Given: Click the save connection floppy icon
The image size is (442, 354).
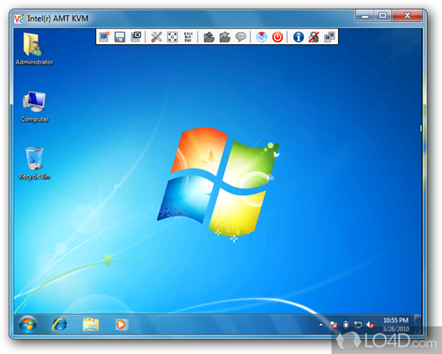Looking at the screenshot, I should (x=120, y=37).
